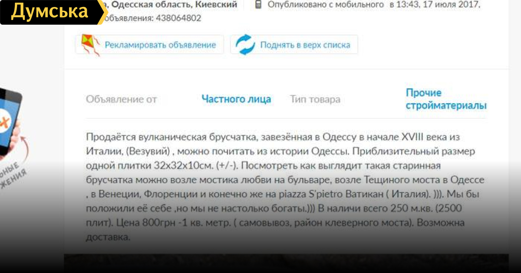Click the kite icon beside Рекламировать объявление

(90, 45)
